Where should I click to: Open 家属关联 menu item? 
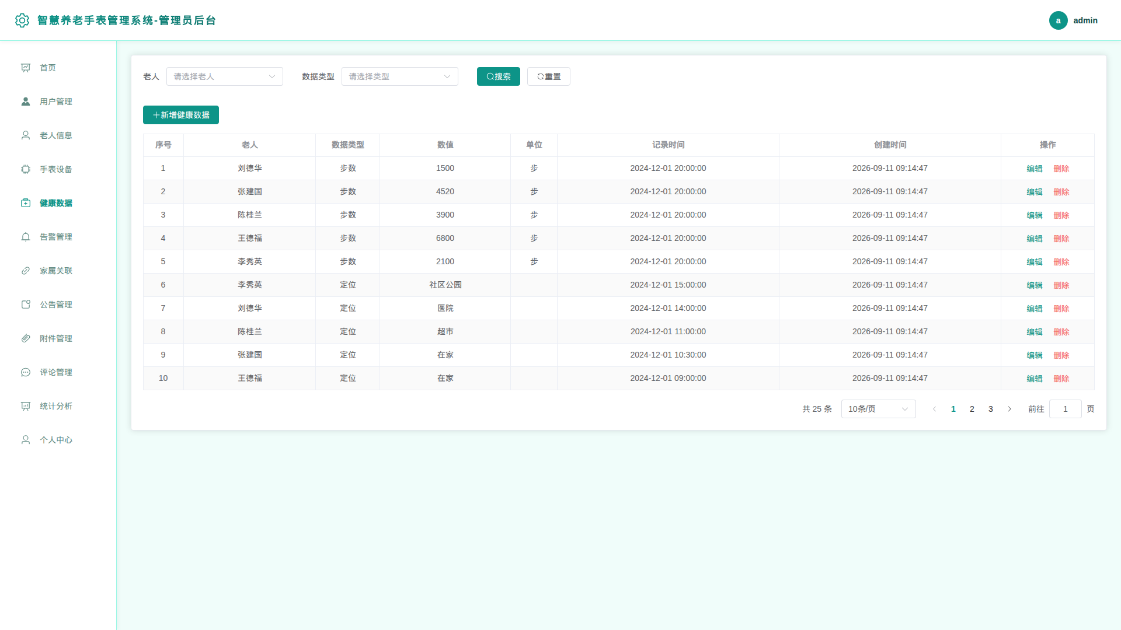pos(58,271)
